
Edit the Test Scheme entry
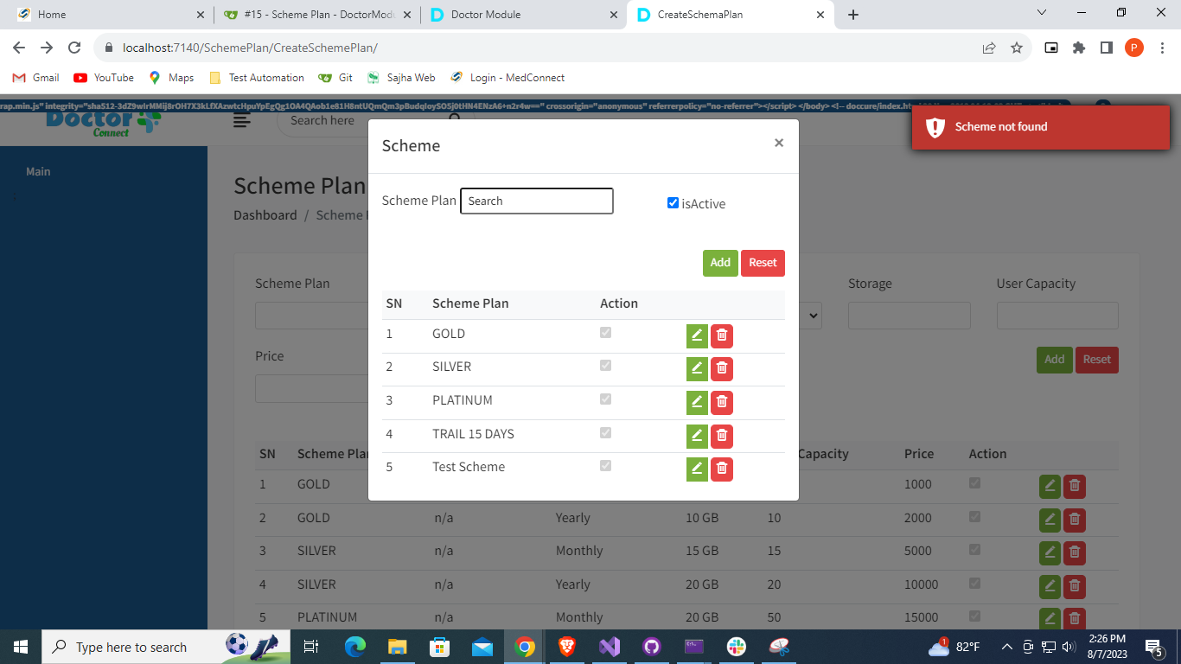tap(697, 469)
